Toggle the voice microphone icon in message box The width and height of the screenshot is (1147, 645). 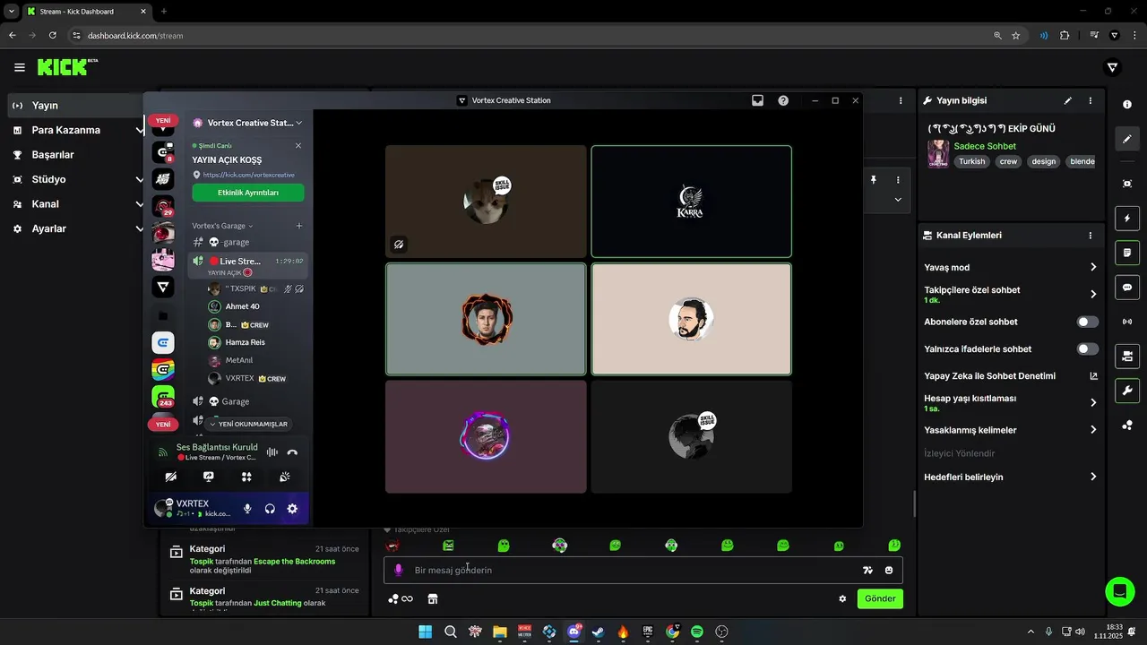click(399, 571)
